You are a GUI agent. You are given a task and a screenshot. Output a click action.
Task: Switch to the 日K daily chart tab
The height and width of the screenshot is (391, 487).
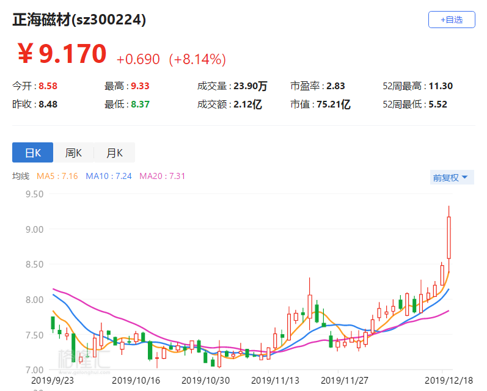point(32,153)
